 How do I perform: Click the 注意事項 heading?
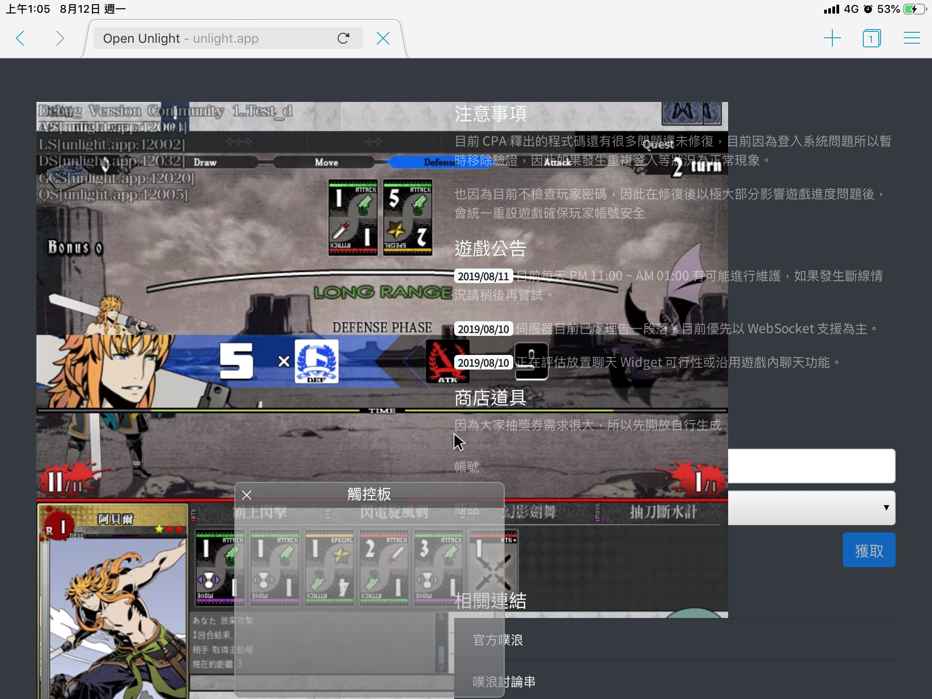490,114
